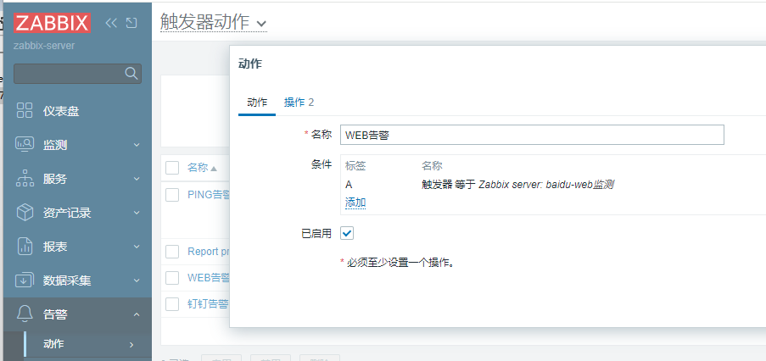The image size is (766, 361).
Task: Collapse the 告警 menu section chevron
Action: point(137,314)
